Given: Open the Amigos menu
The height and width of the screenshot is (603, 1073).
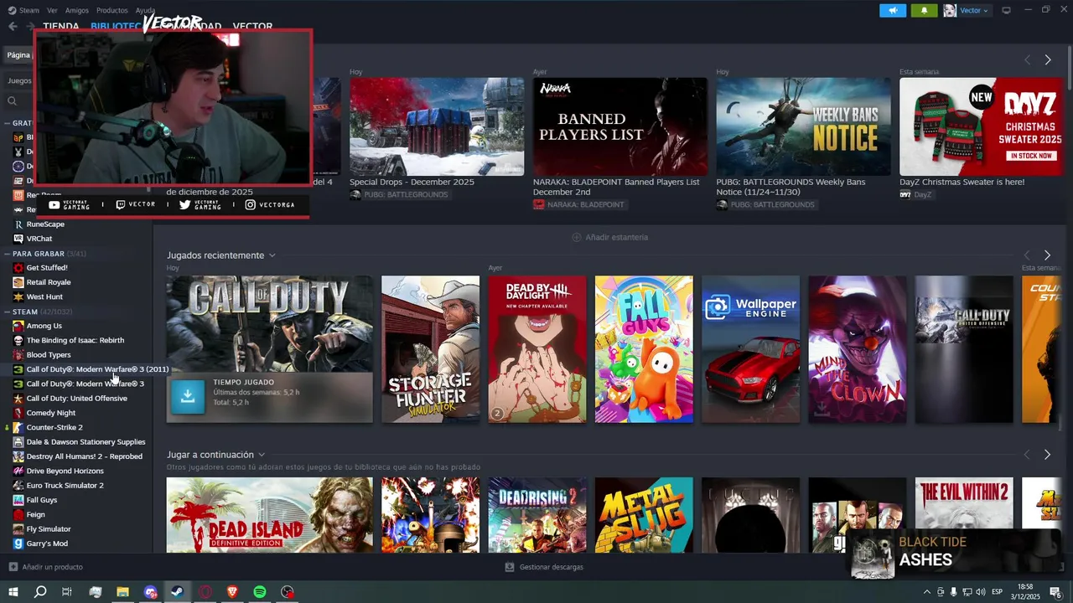Looking at the screenshot, I should click(77, 10).
